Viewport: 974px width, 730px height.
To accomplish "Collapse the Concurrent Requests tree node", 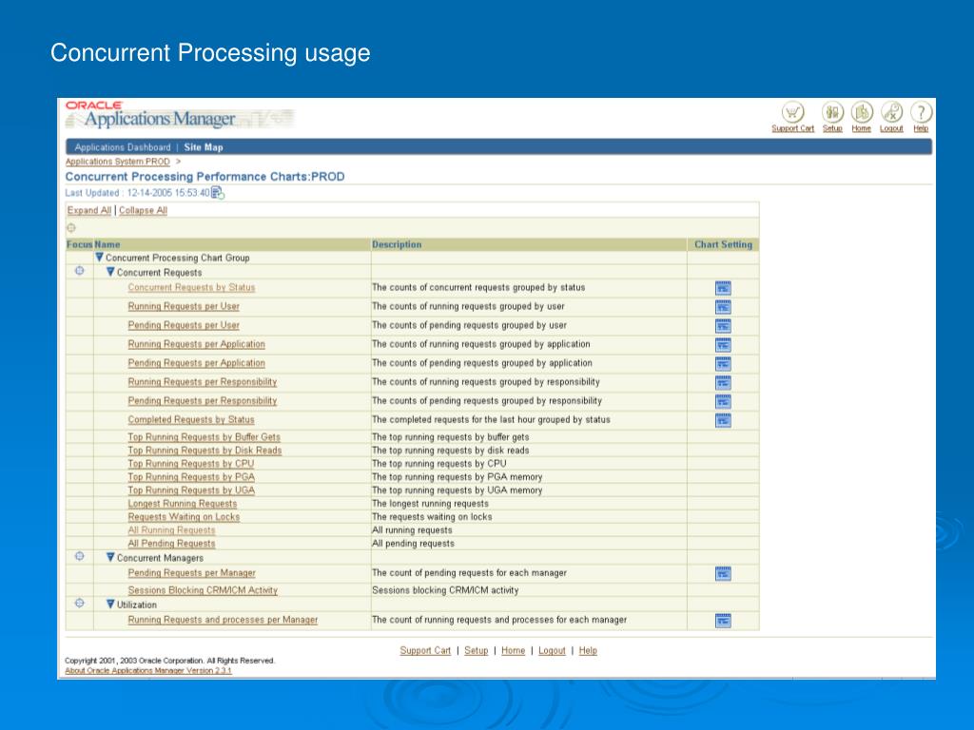I will [x=110, y=271].
